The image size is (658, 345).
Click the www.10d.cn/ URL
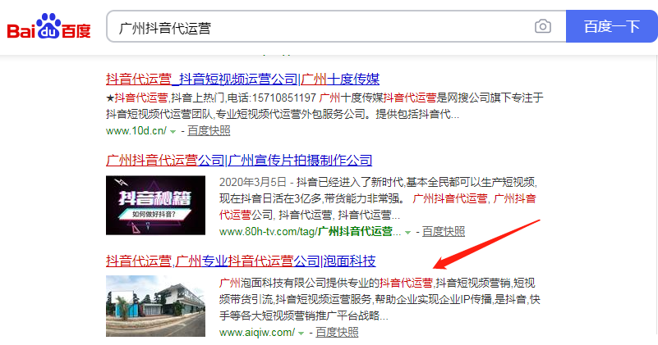click(136, 130)
